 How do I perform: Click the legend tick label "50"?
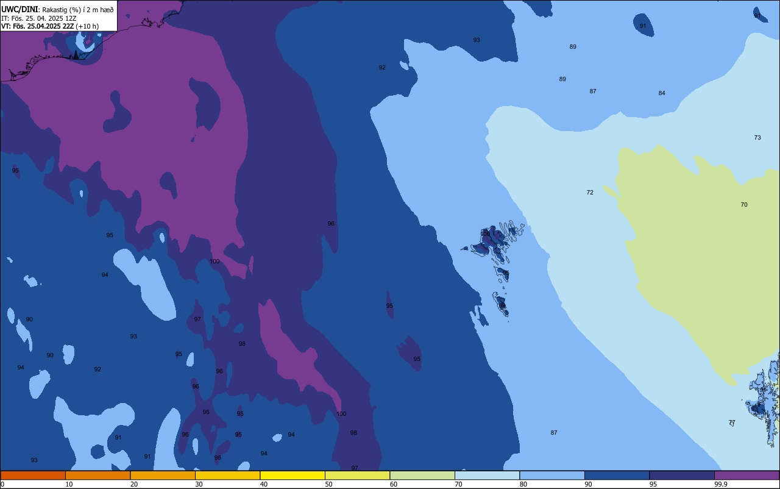(x=328, y=484)
